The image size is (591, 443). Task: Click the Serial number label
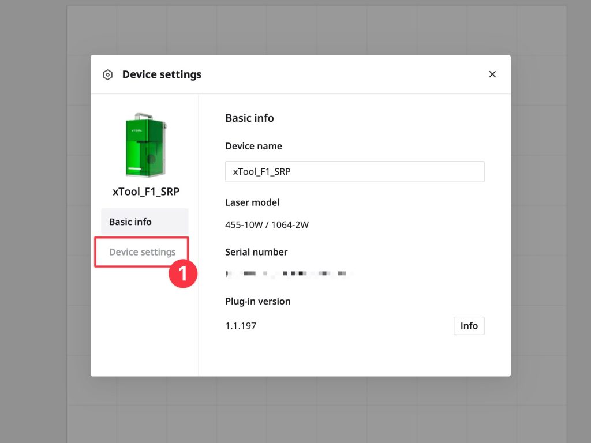coord(256,252)
